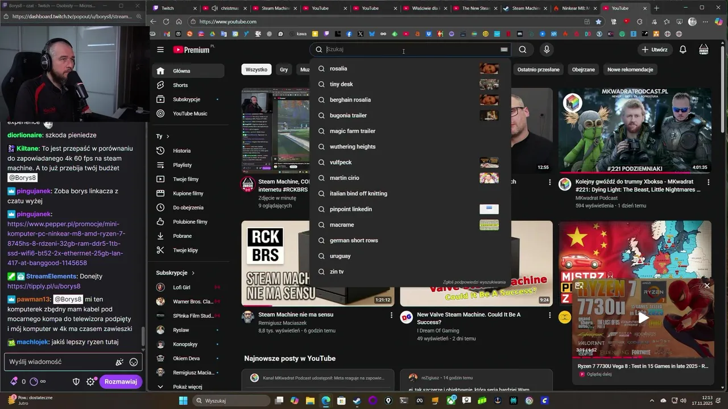This screenshot has width=728, height=409.
Task: Open Do obejrzenia watch later list
Action: point(188,207)
